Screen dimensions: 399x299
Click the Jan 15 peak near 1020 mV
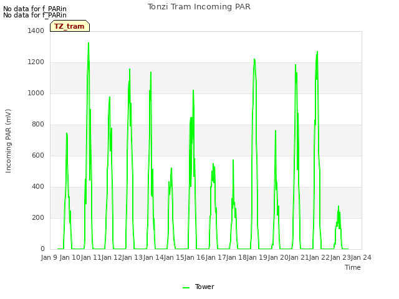pos(193,90)
